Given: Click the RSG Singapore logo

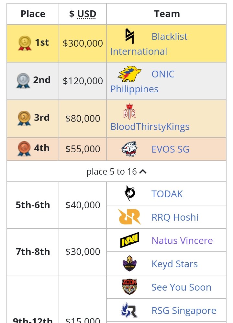Looking at the screenshot, I should tap(129, 310).
